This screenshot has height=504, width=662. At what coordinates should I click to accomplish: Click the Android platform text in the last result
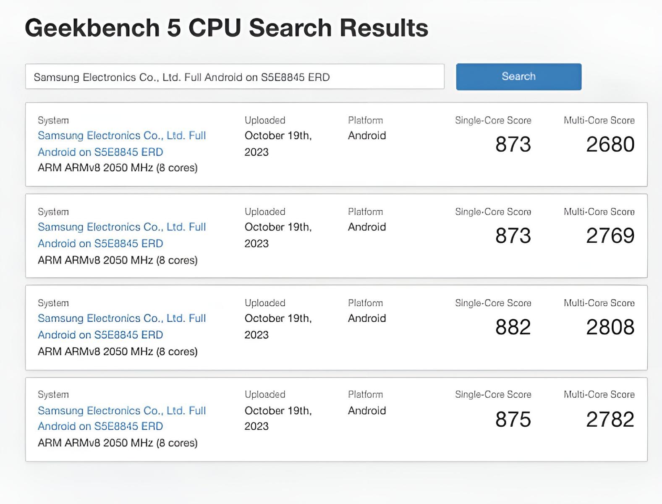(x=366, y=410)
